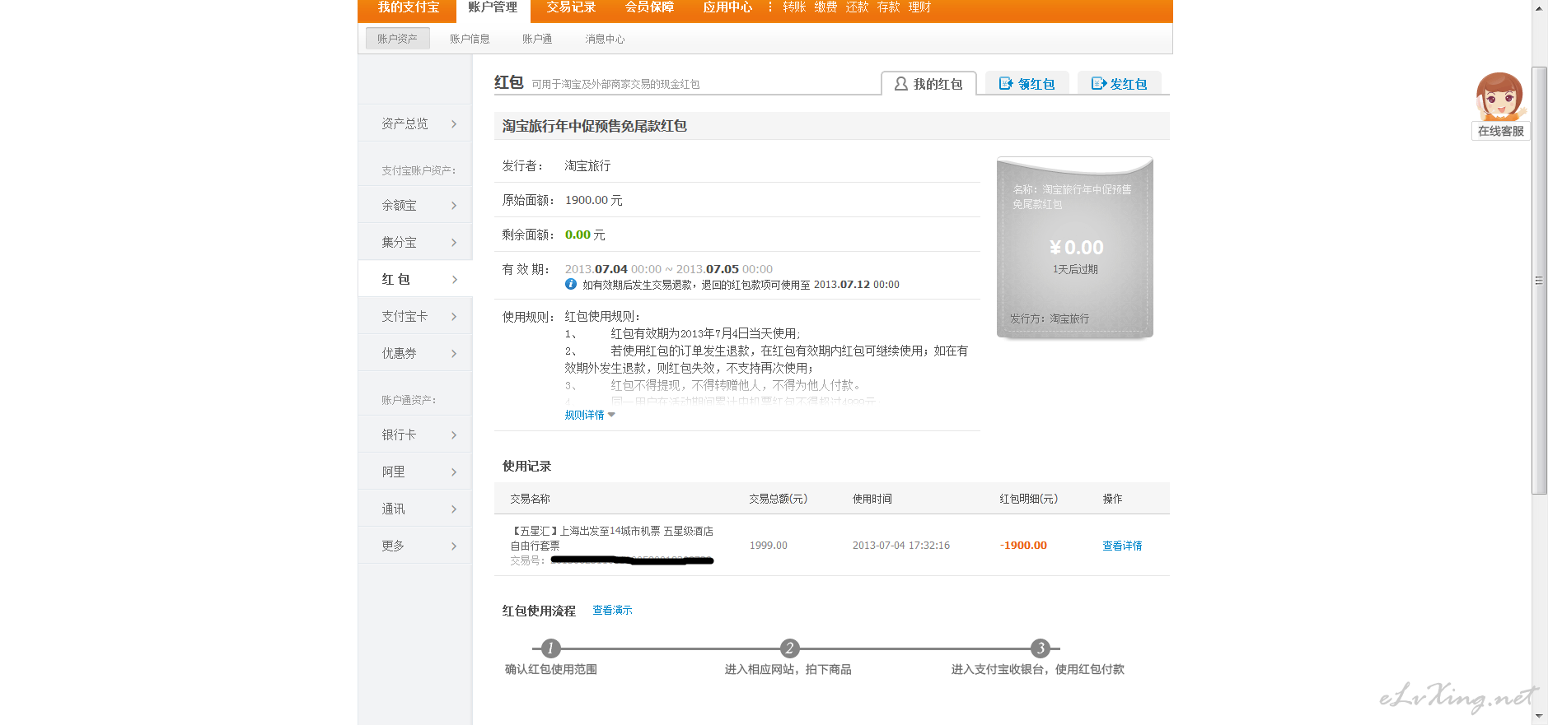Click 查看详情 link in usage record
The height and width of the screenshot is (725, 1548).
click(x=1122, y=546)
